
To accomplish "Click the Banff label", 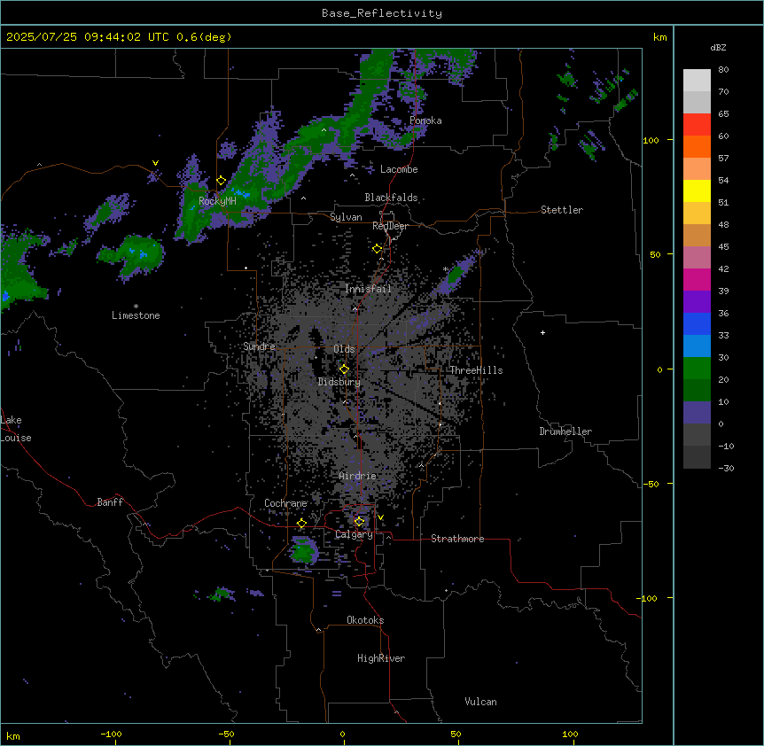I will click(110, 502).
